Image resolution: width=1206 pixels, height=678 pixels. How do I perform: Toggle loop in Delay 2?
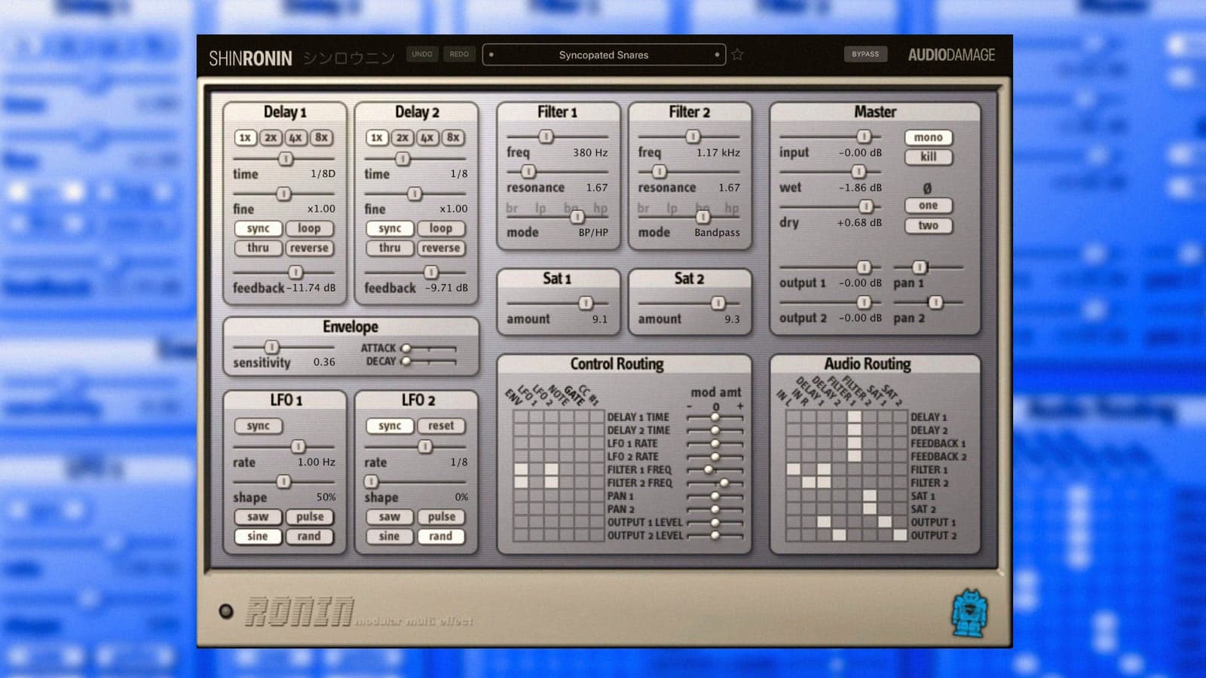coord(441,228)
